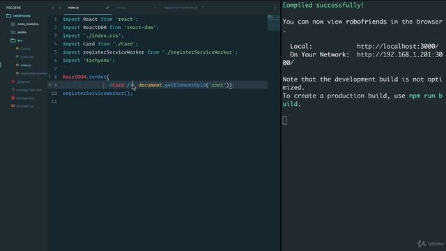Click registerServiceWorker(); on line 10
This screenshot has height=251, width=446.
coord(98,93)
